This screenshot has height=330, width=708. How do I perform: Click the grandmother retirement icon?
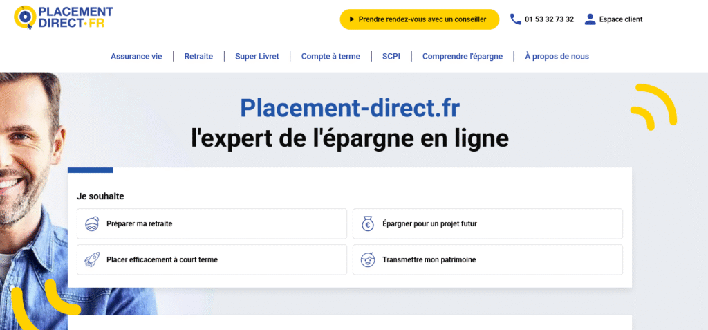tap(92, 223)
